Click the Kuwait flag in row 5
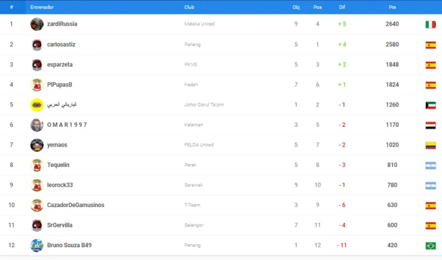The width and height of the screenshot is (442, 260). pyautogui.click(x=430, y=105)
